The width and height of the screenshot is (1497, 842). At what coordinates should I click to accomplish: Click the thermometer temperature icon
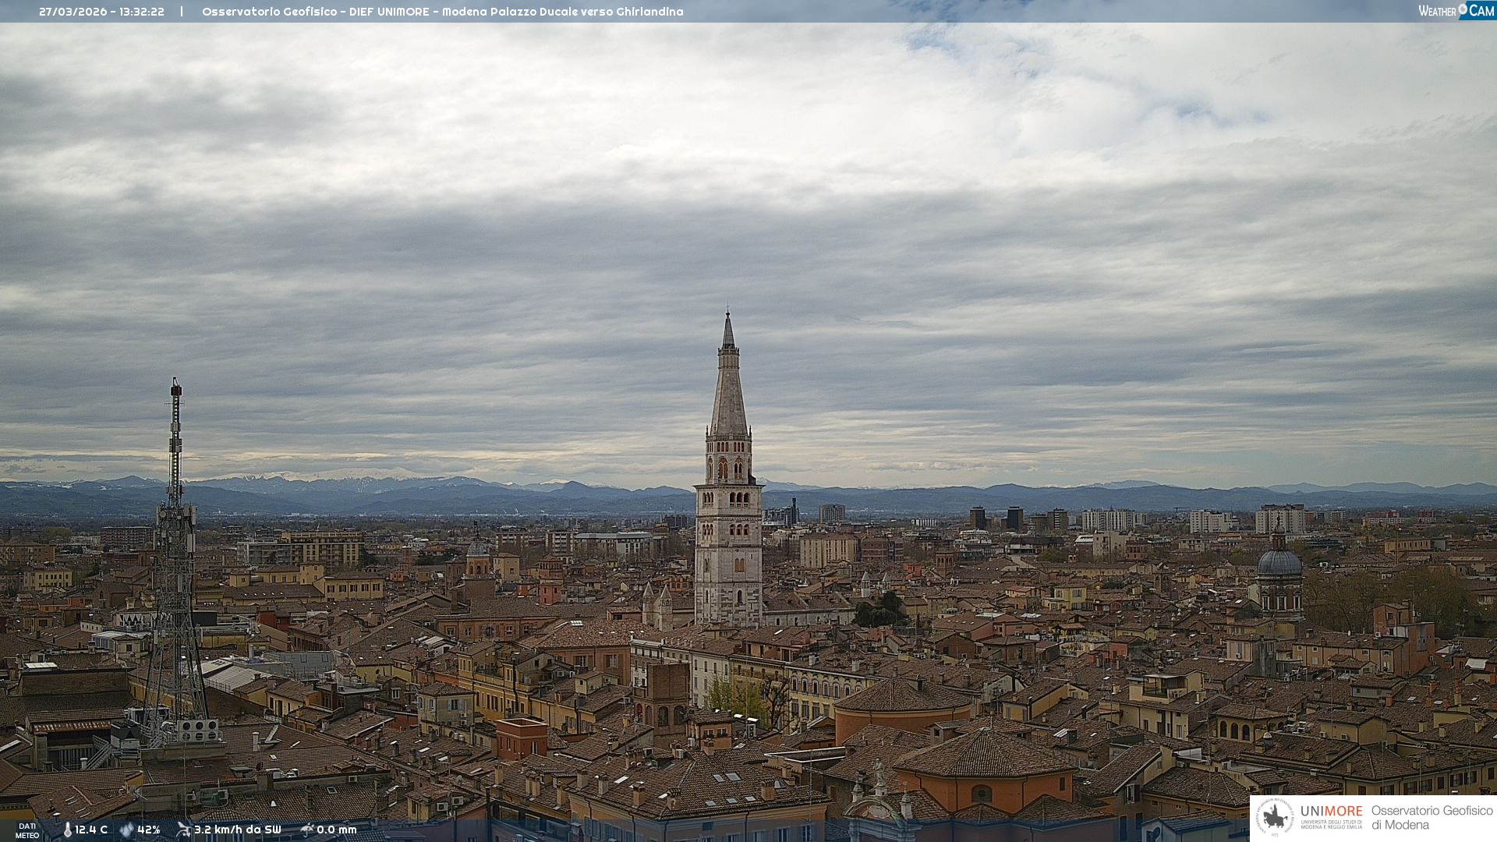tap(67, 830)
